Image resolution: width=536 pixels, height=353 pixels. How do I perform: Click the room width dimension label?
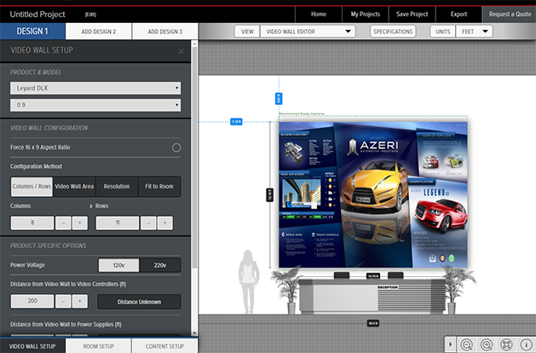pyautogui.click(x=372, y=323)
